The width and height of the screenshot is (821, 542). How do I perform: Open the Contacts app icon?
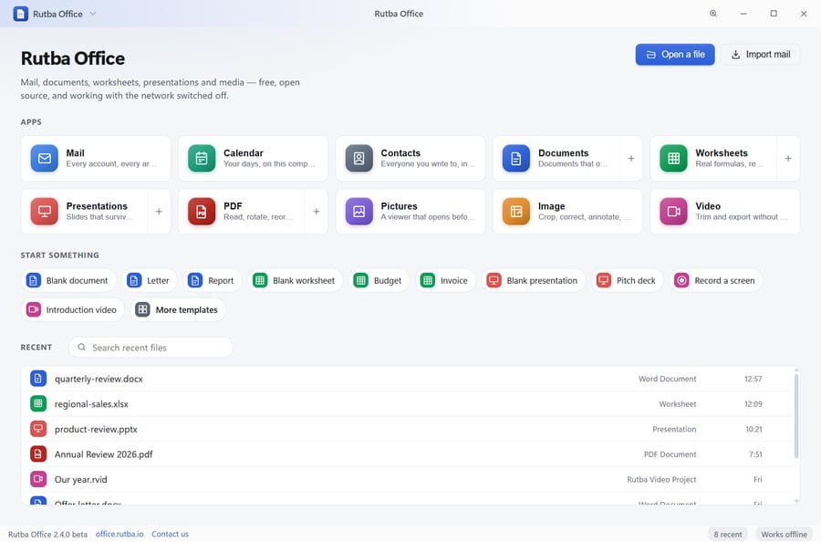359,158
